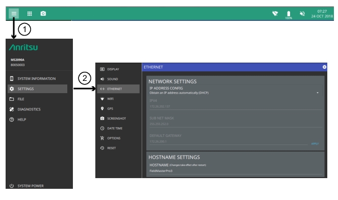
Task: Click the Screenshot camera icon in settings
Action: [x=102, y=119]
